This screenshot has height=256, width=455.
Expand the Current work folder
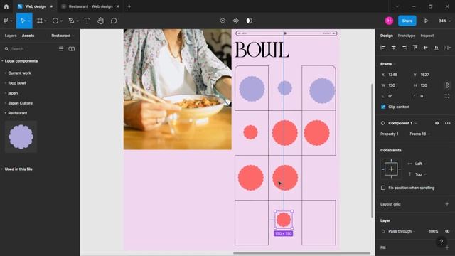click(x=19, y=73)
